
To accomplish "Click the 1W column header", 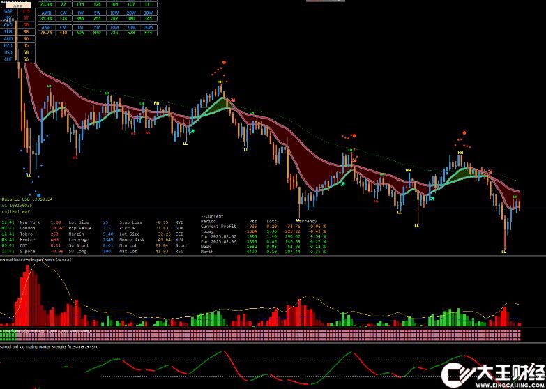I will click(80, 13).
